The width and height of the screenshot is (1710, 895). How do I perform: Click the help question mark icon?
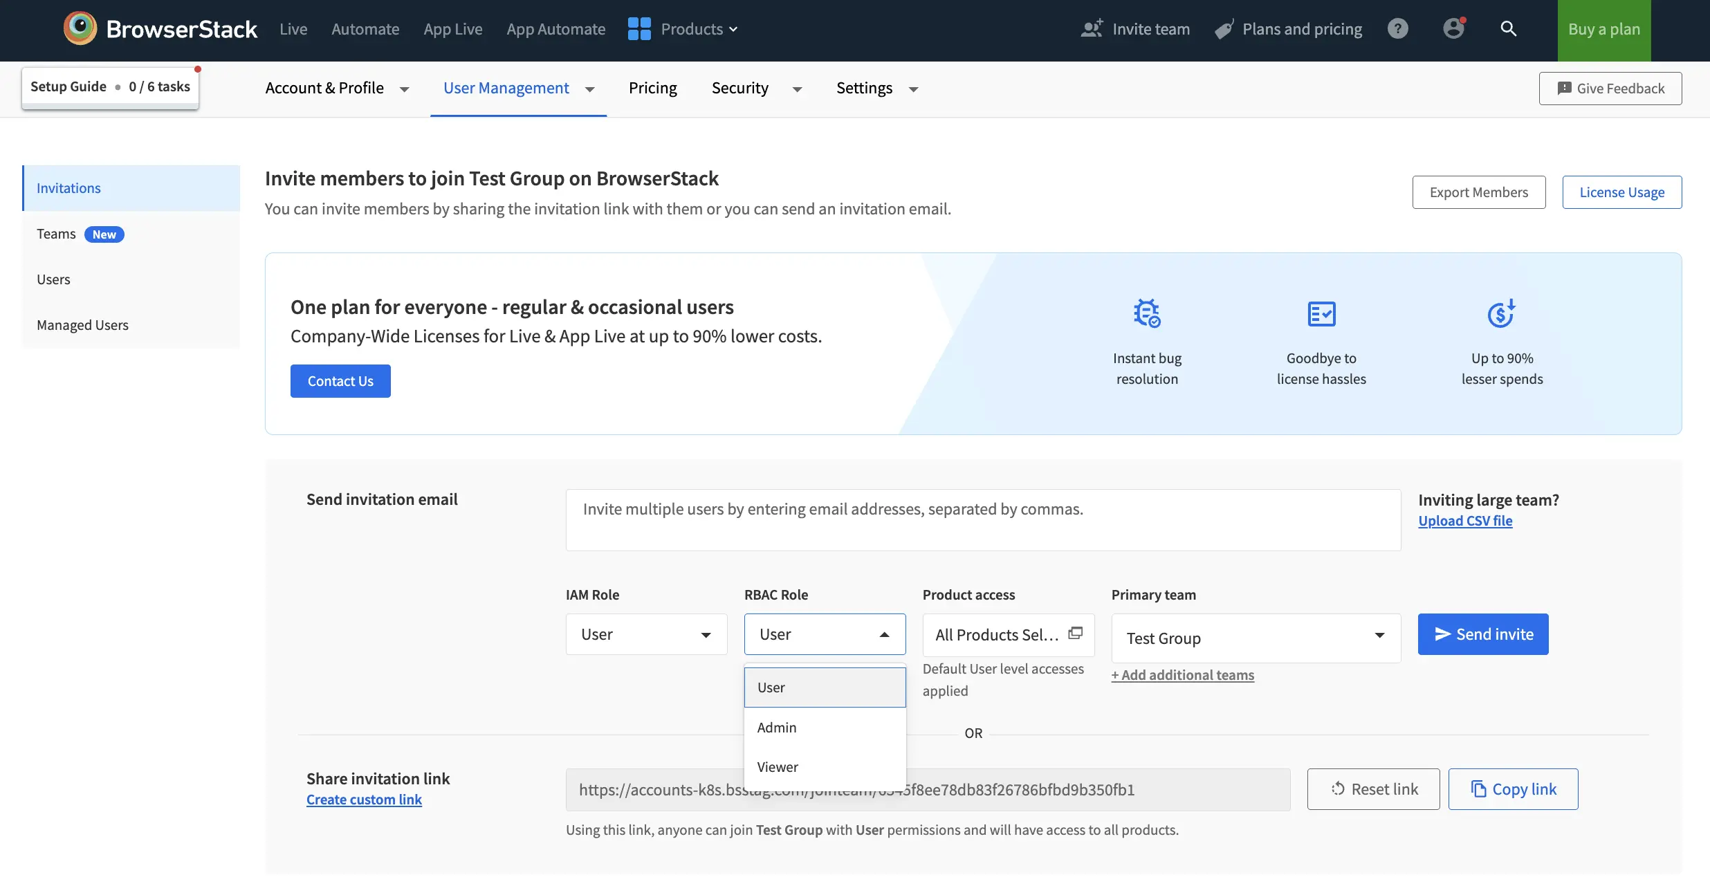(x=1397, y=29)
